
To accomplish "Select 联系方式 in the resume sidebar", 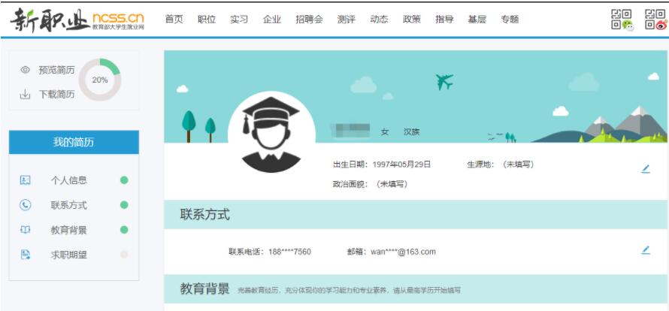I will coord(68,205).
